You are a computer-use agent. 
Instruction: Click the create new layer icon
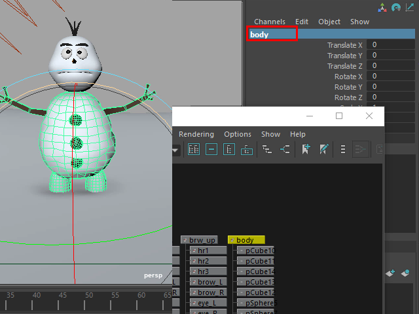(392, 273)
